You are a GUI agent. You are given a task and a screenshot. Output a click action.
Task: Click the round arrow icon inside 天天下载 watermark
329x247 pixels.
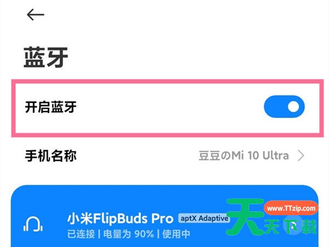click(293, 226)
